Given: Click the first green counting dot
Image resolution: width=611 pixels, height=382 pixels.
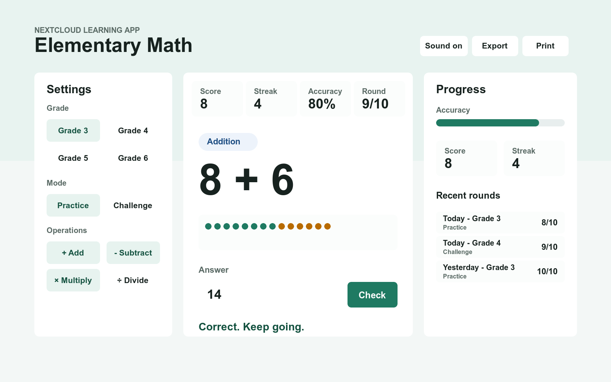Looking at the screenshot, I should [x=208, y=227].
